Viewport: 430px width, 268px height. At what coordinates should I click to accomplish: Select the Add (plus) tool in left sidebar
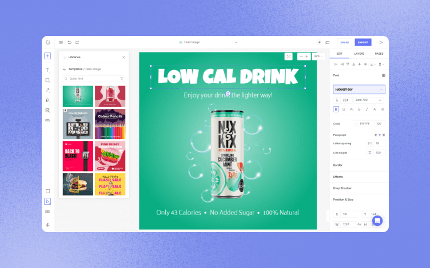pos(47,56)
